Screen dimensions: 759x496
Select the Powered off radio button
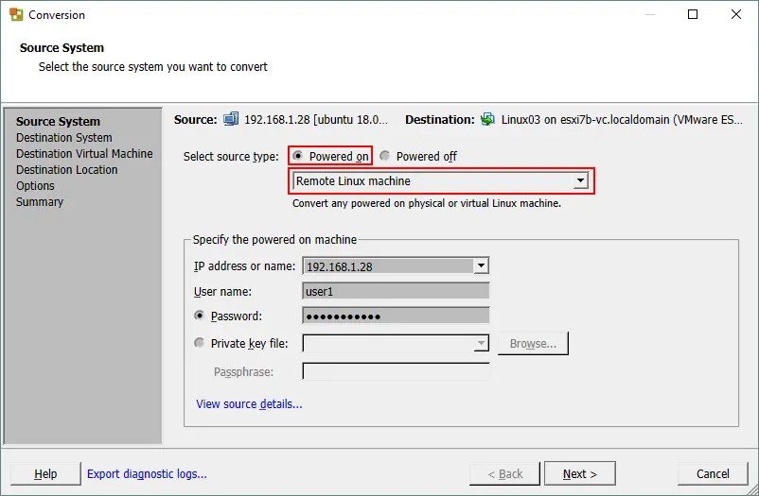pos(384,156)
